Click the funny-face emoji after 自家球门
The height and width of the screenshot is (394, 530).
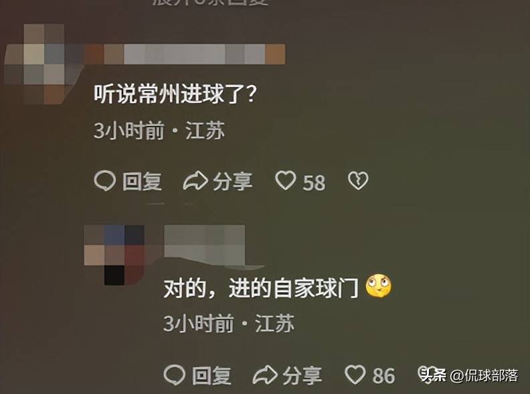pyautogui.click(x=379, y=286)
